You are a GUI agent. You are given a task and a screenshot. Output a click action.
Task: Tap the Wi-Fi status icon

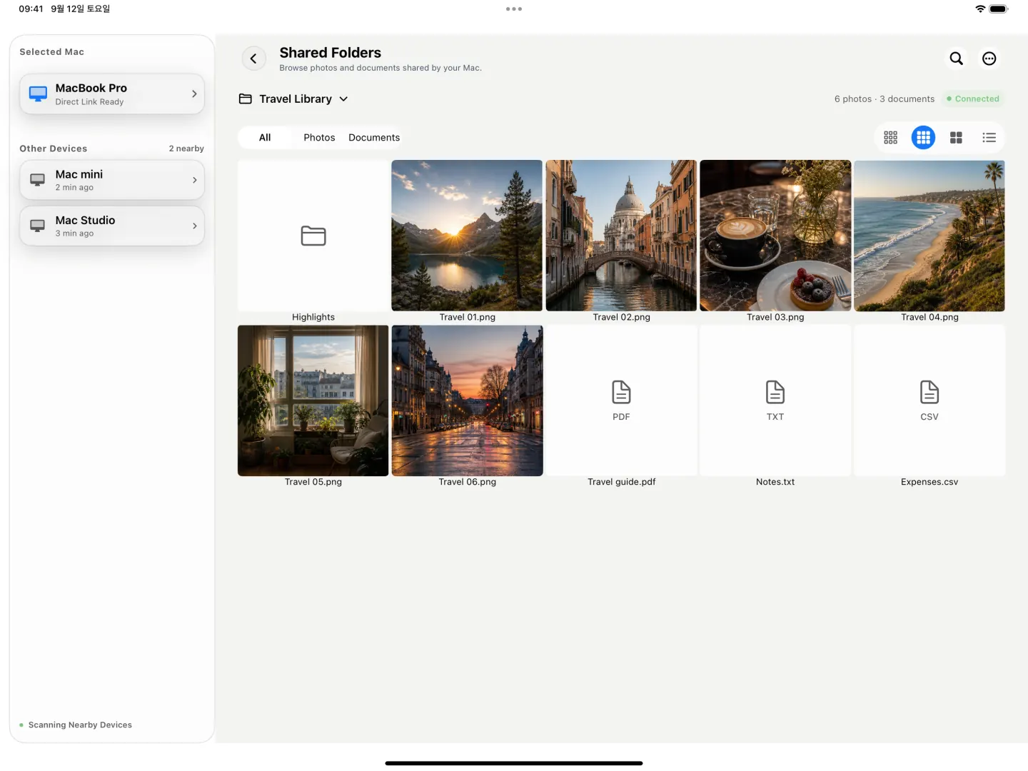[x=980, y=9]
